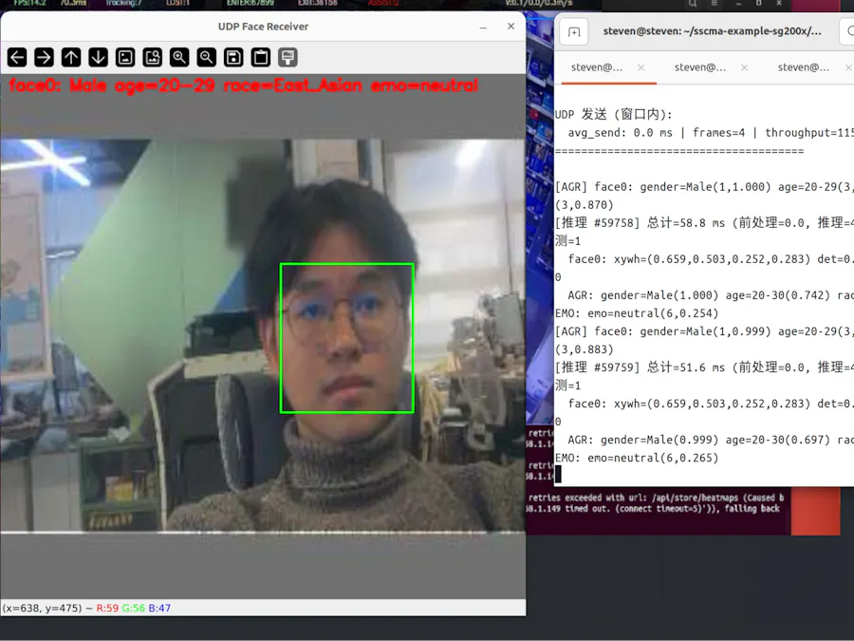Image resolution: width=854 pixels, height=641 pixels.
Task: Click terminal line avg_send: 0.0 ms
Action: [621, 133]
